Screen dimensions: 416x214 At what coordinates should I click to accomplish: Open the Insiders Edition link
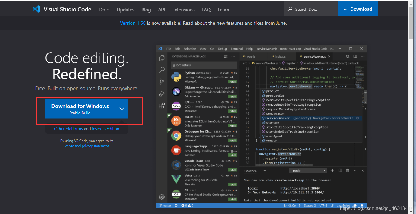(x=106, y=129)
